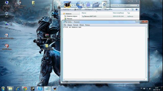Click Notatnik vertical scrollbar down arrow

(x=146, y=77)
